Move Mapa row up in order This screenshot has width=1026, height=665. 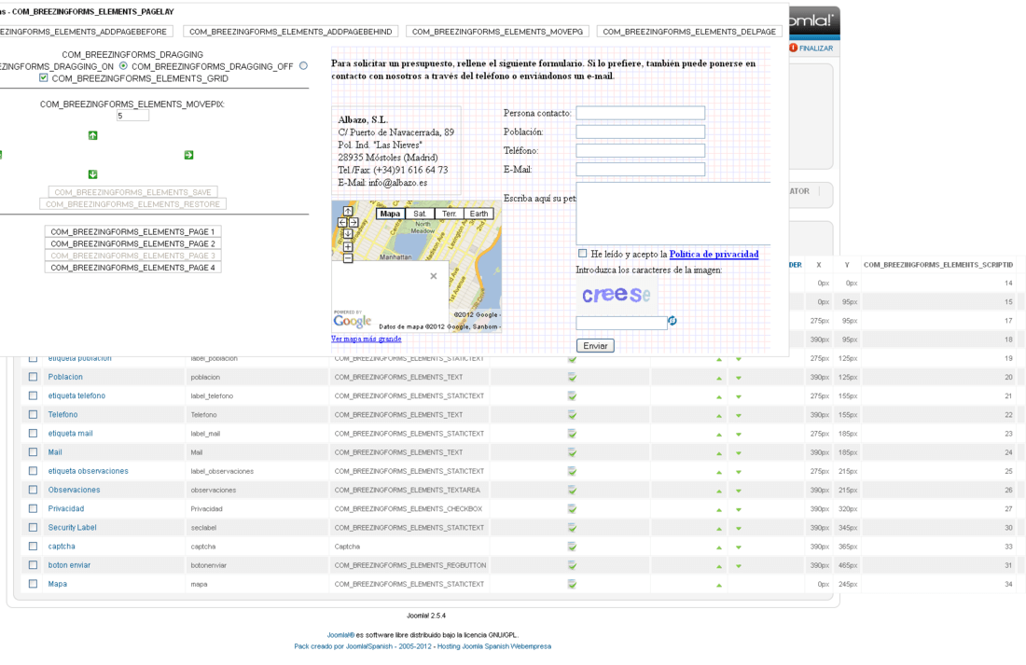pyautogui.click(x=719, y=585)
